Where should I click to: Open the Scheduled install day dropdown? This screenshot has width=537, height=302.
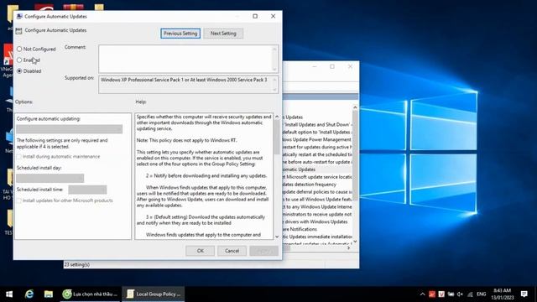pos(50,178)
